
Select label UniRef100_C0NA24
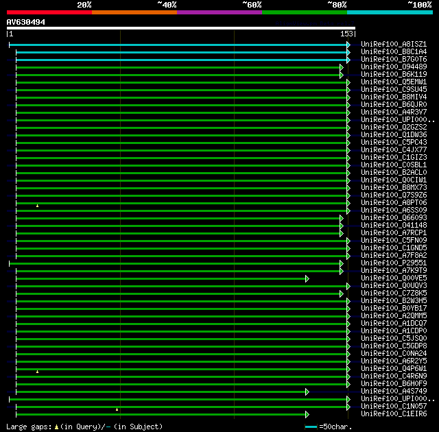point(394,354)
